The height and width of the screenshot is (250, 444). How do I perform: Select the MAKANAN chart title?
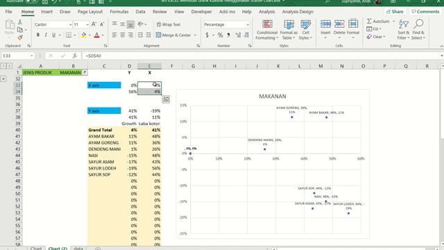[x=273, y=97]
